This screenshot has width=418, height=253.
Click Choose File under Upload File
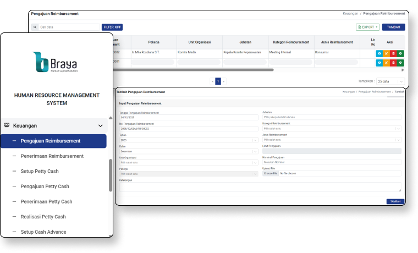click(270, 173)
